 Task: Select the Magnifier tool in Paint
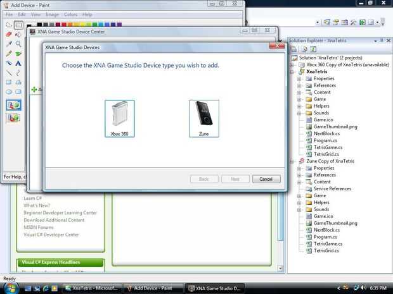pyautogui.click(x=18, y=44)
